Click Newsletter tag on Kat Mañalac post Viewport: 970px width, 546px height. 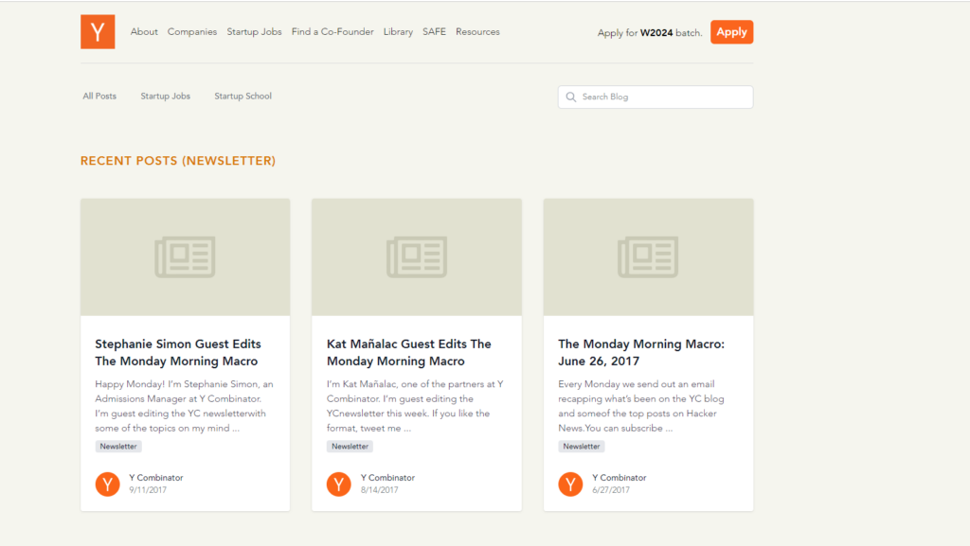350,447
